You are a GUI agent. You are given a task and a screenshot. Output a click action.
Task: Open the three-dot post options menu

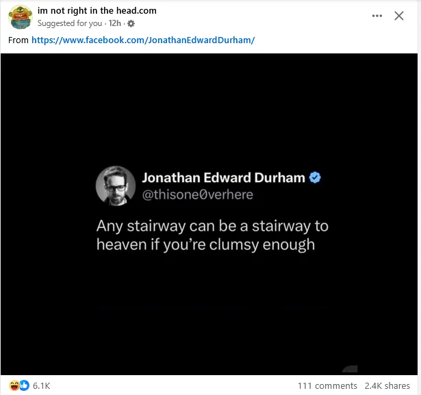pos(377,16)
